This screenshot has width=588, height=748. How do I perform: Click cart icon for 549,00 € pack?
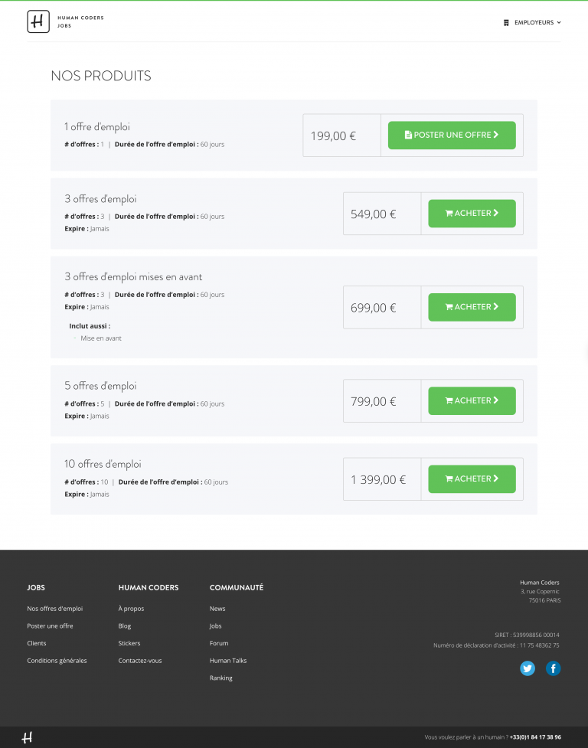pyautogui.click(x=449, y=214)
